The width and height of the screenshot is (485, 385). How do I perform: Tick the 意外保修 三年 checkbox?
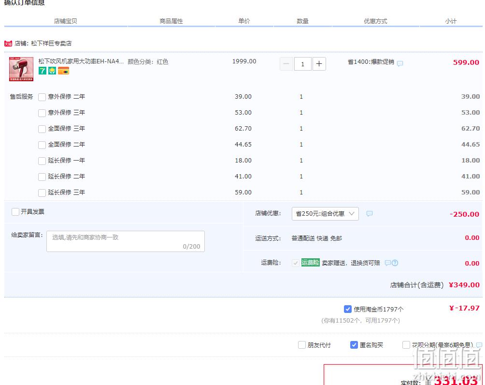coord(42,113)
